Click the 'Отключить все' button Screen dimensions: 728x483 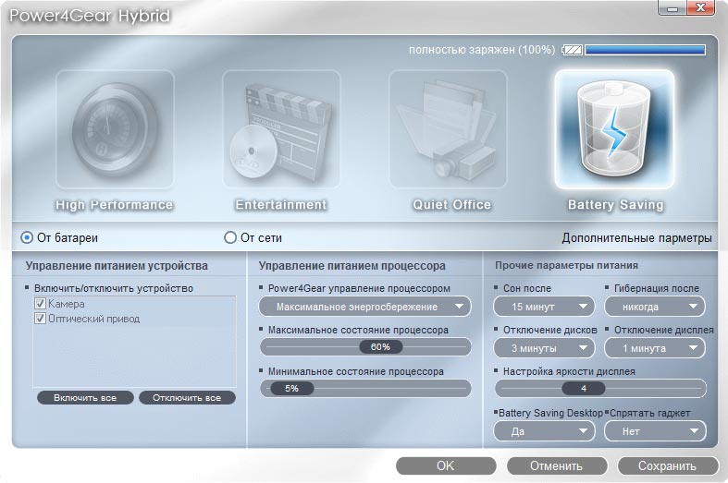click(187, 398)
